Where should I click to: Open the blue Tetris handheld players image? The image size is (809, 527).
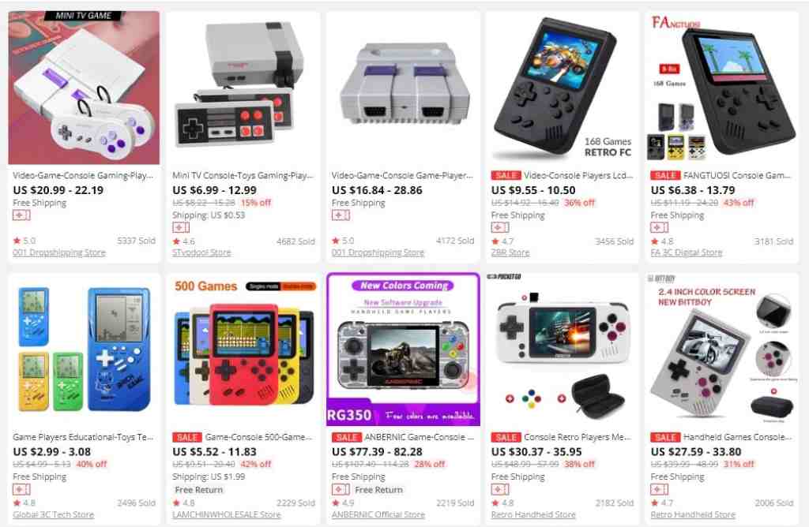84,349
